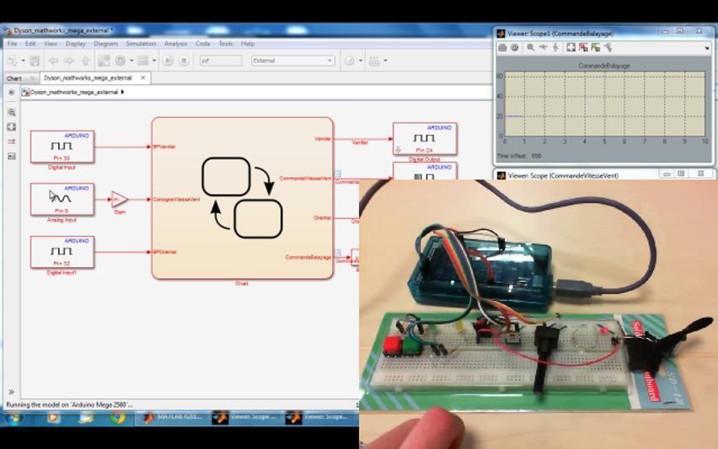
Task: Click the image annotation palette icon
Action: click(12, 156)
